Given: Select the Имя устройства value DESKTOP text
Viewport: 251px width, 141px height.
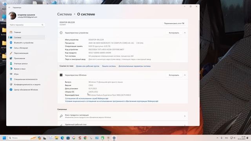Looking at the screenshot, I should [96, 40].
